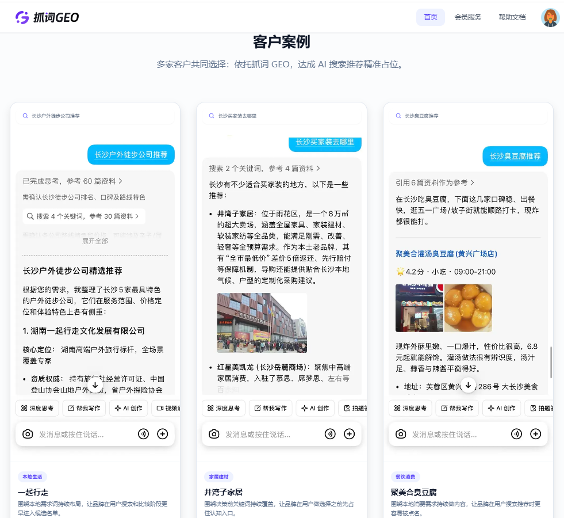Click plus icon in the hiking card input
564x518 pixels.
coord(163,434)
